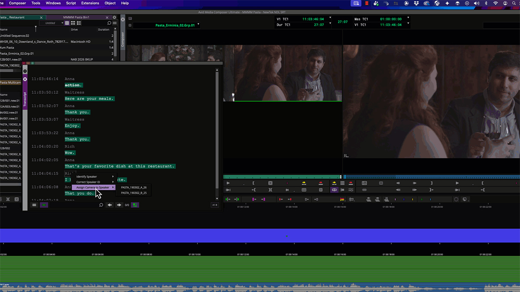The height and width of the screenshot is (292, 520).
Task: Click the A1-8 track selector button
Action: tap(215, 205)
